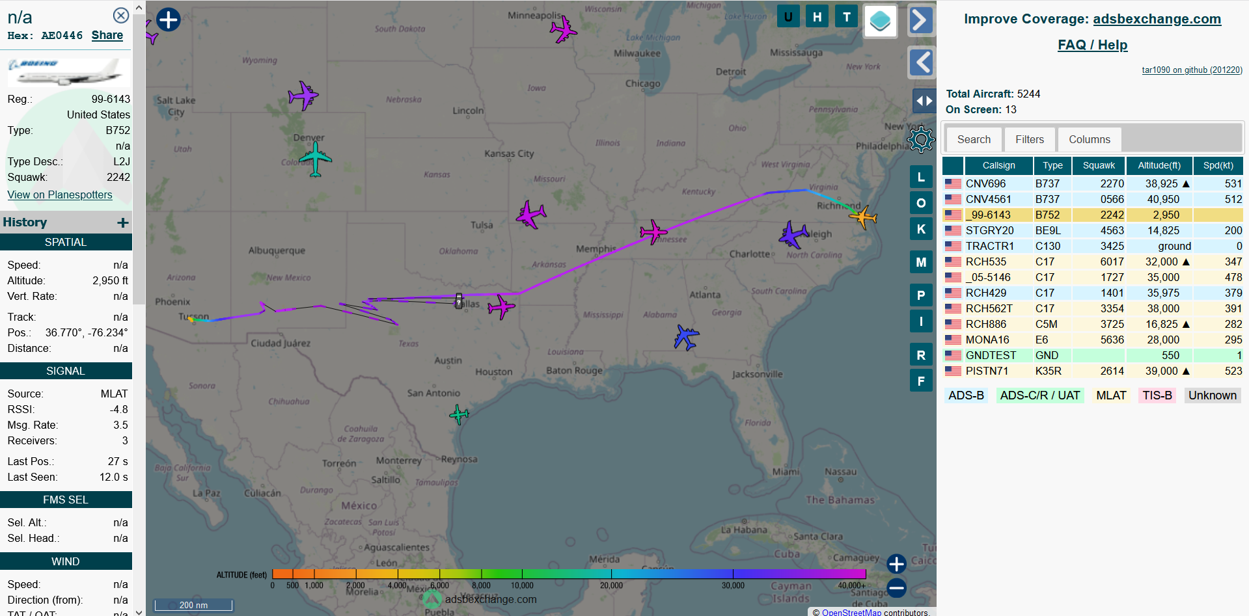Expand the History section
The image size is (1249, 616).
(x=122, y=222)
